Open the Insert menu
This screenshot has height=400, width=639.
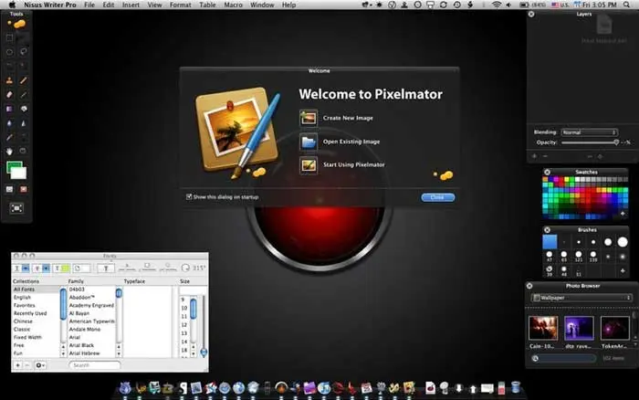point(131,5)
